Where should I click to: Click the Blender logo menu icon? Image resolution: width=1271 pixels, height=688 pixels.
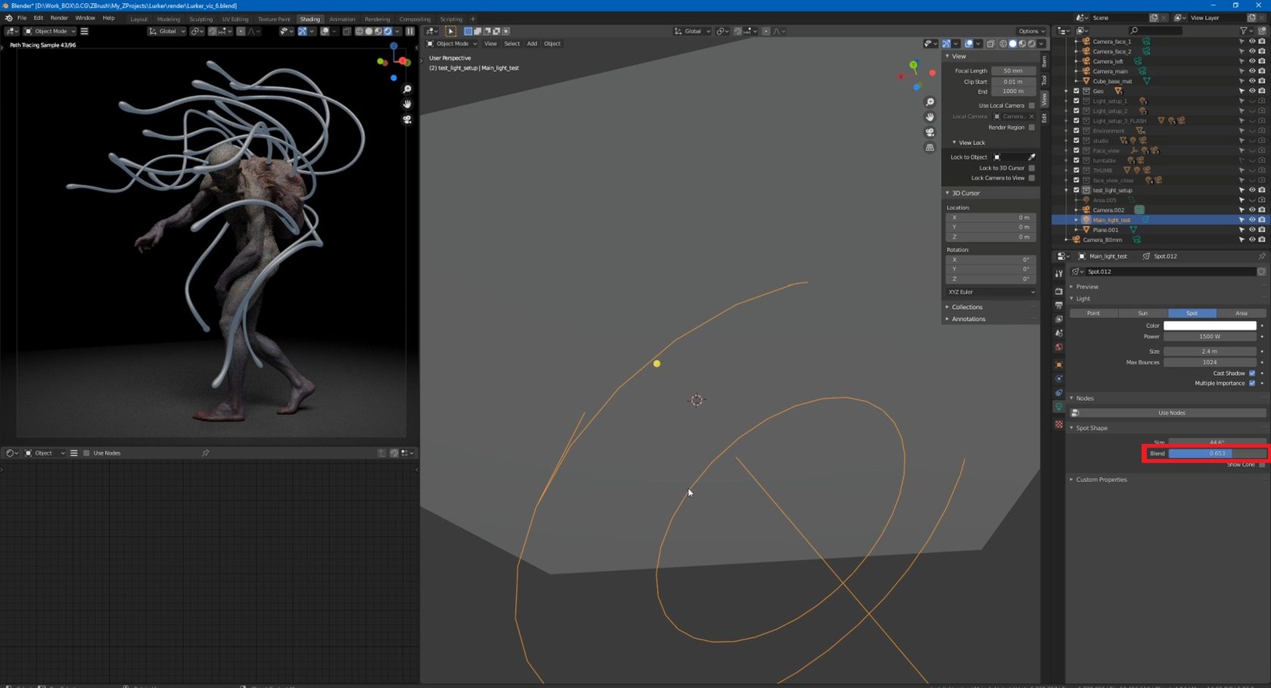click(x=8, y=18)
